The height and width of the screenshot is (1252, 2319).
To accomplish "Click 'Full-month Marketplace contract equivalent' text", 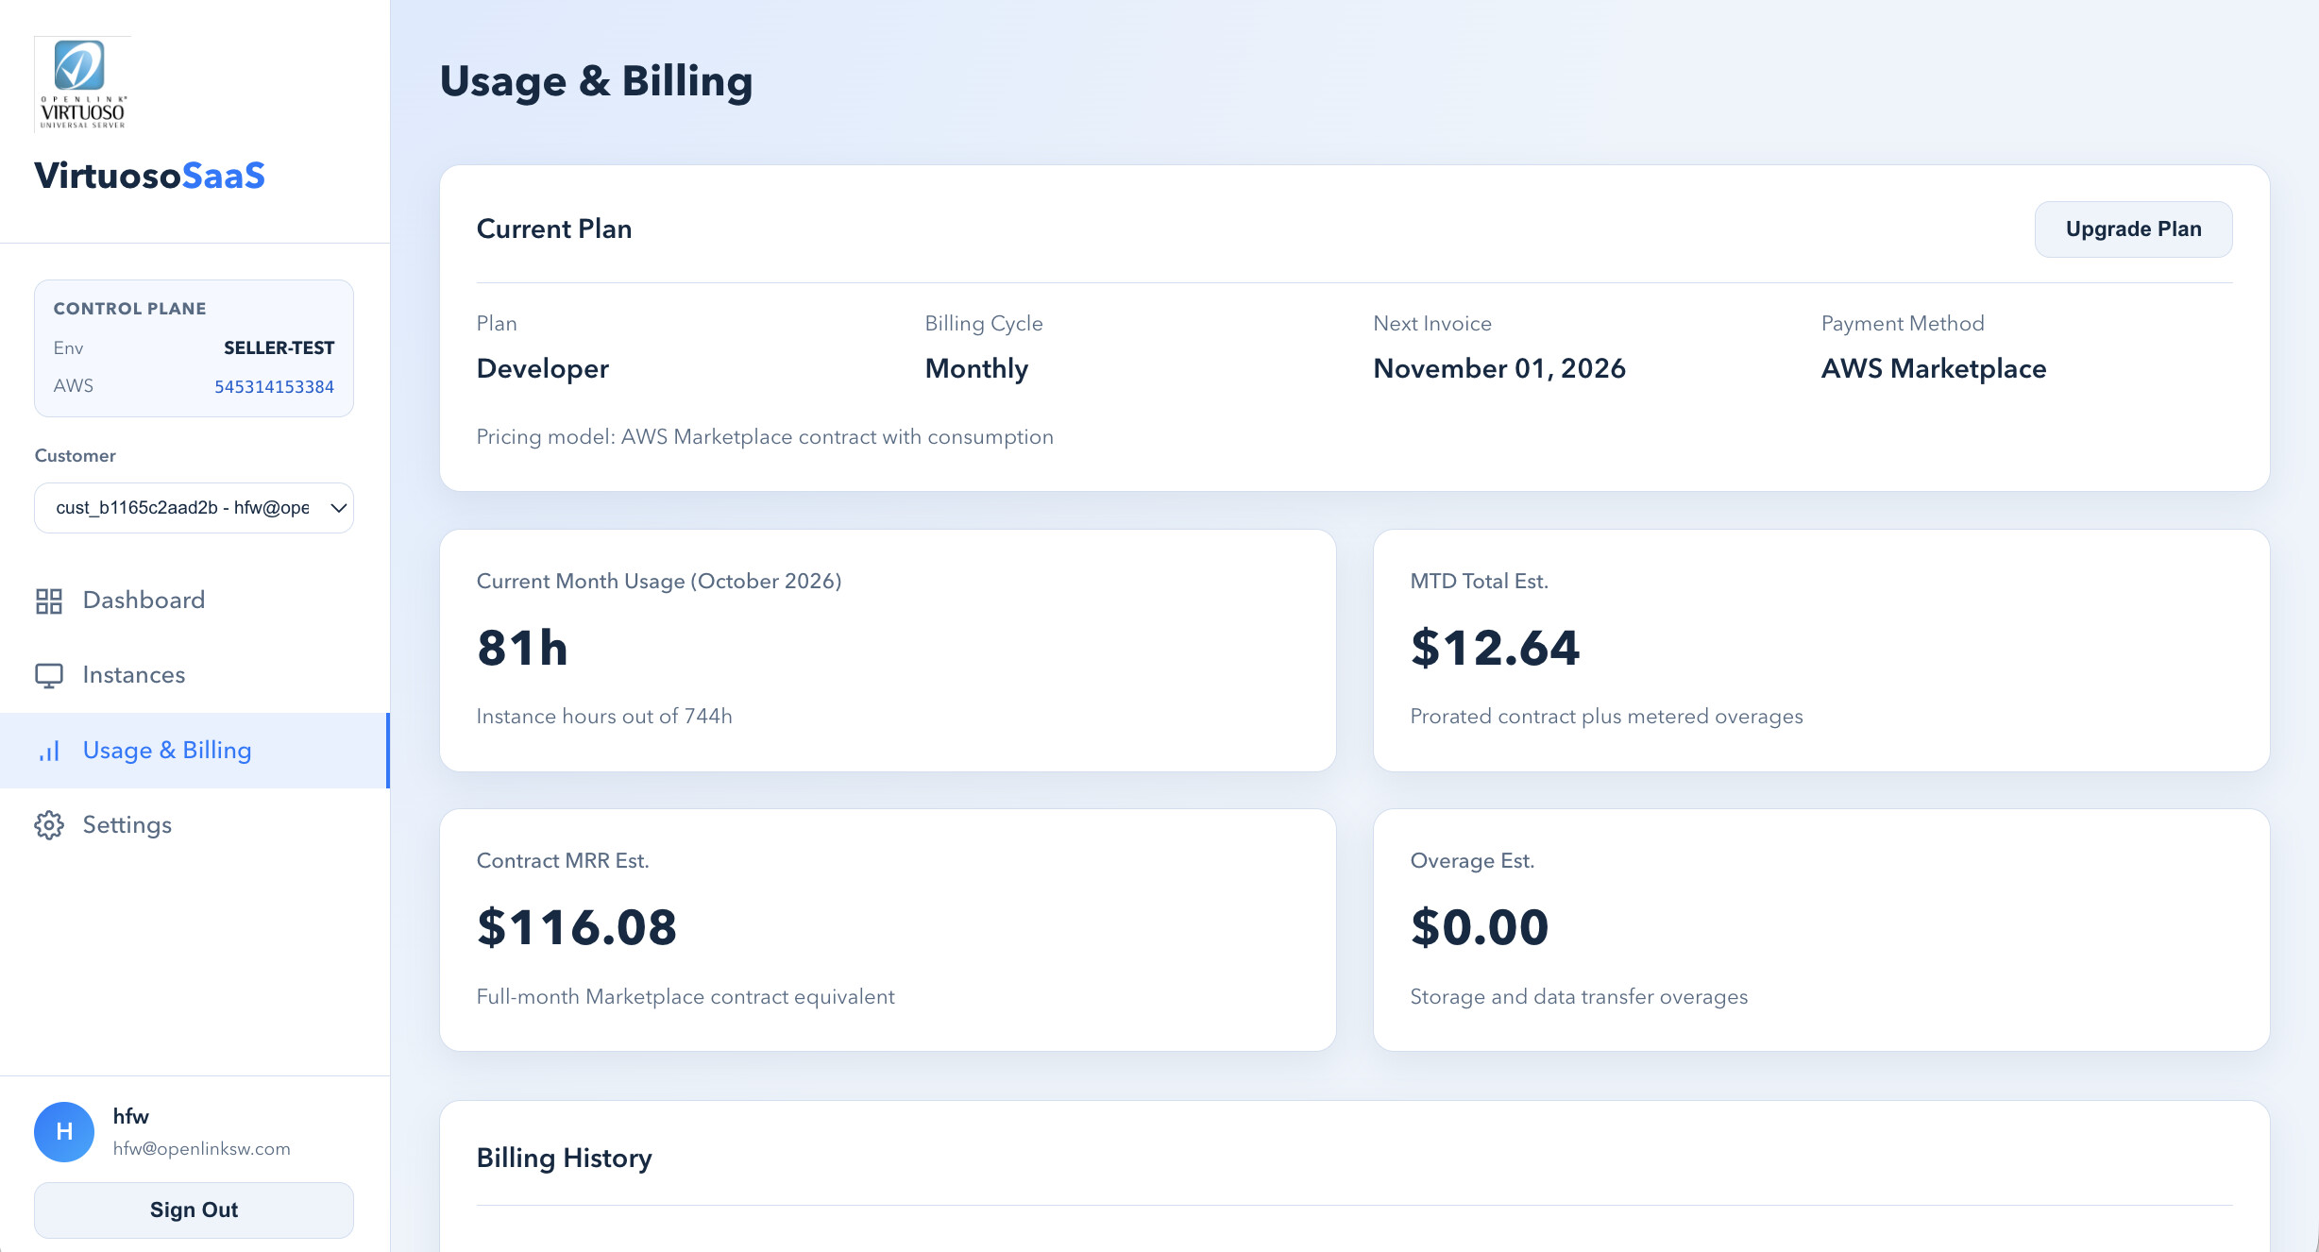I will point(686,997).
